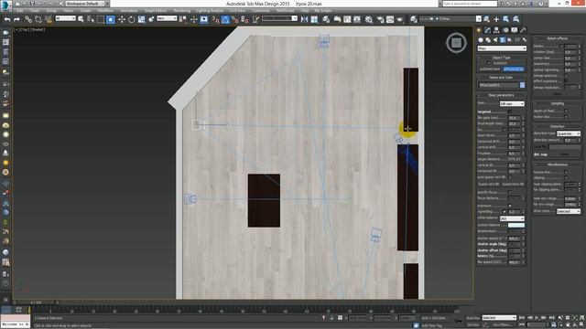586x329 pixels.
Task: Open the reference coordinate system dropdown
Action: pos(167,18)
